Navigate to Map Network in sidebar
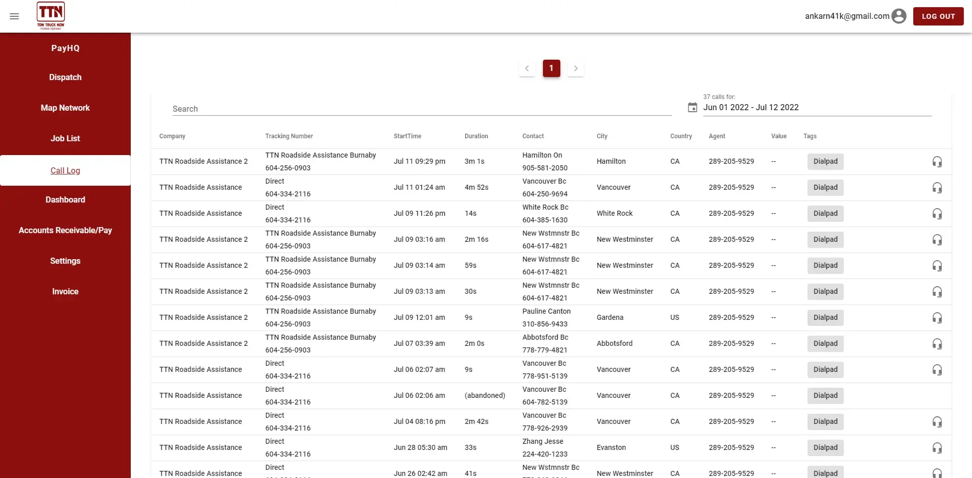This screenshot has width=972, height=478. 65,108
